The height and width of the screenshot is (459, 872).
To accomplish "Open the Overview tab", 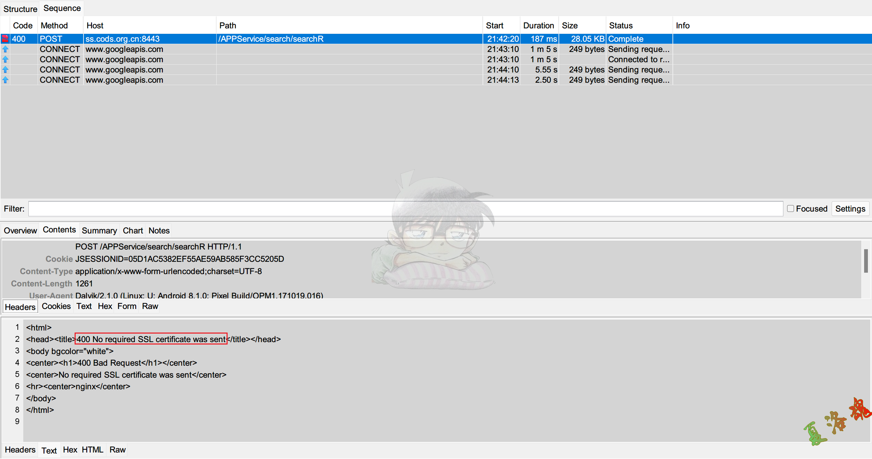I will pyautogui.click(x=20, y=231).
